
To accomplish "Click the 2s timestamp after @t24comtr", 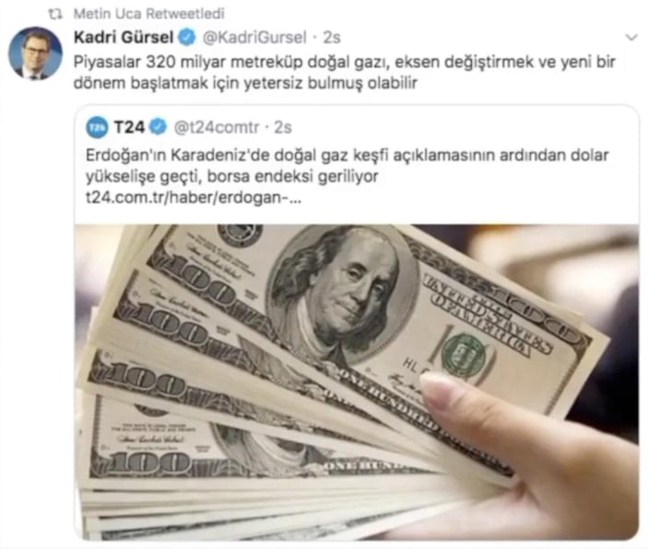I will [283, 127].
